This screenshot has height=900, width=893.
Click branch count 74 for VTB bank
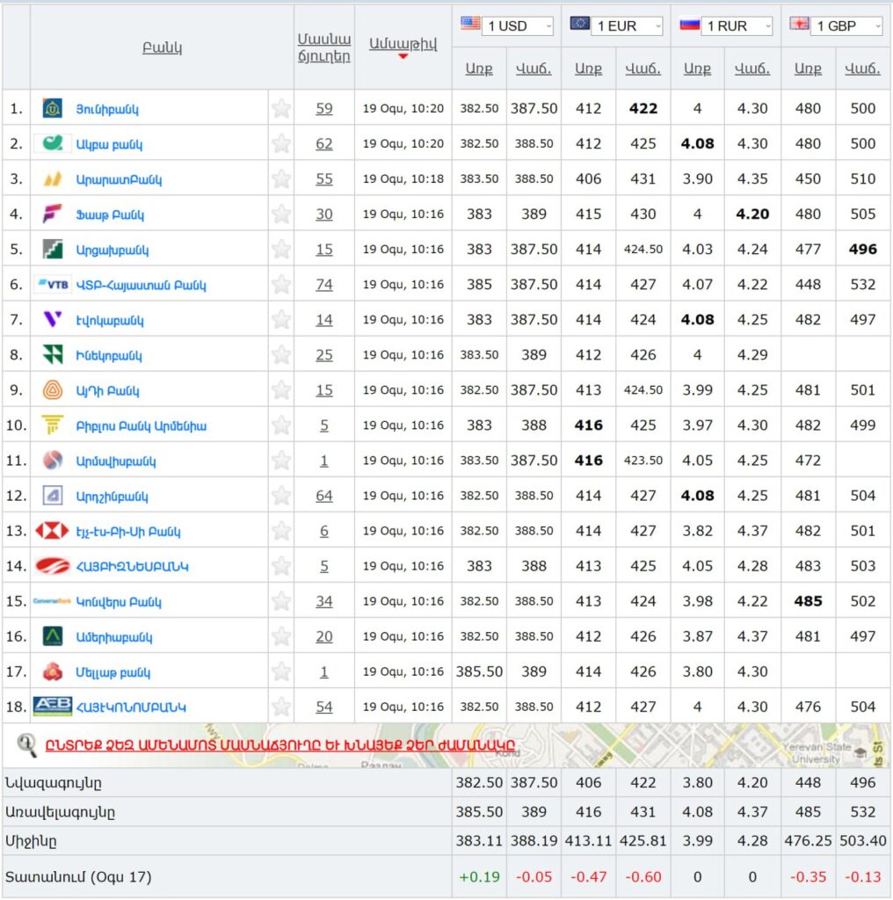pos(324,285)
